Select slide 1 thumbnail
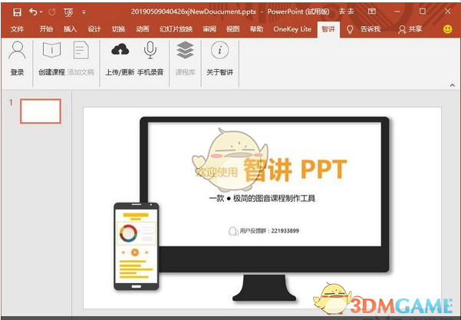The image size is (461, 320). tap(41, 111)
